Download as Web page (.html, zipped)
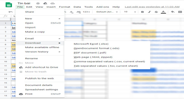The image size is (184, 99). pyautogui.click(x=107, y=57)
